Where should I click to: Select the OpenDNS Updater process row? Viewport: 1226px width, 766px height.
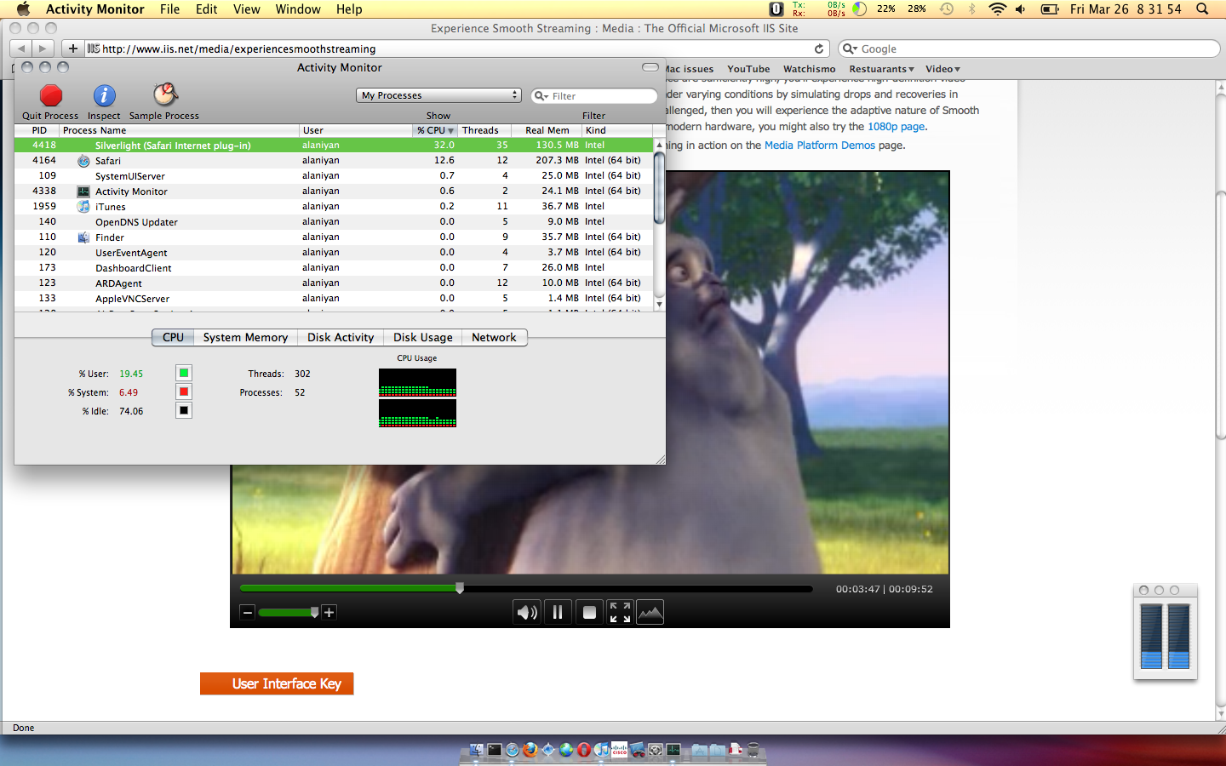coord(334,222)
